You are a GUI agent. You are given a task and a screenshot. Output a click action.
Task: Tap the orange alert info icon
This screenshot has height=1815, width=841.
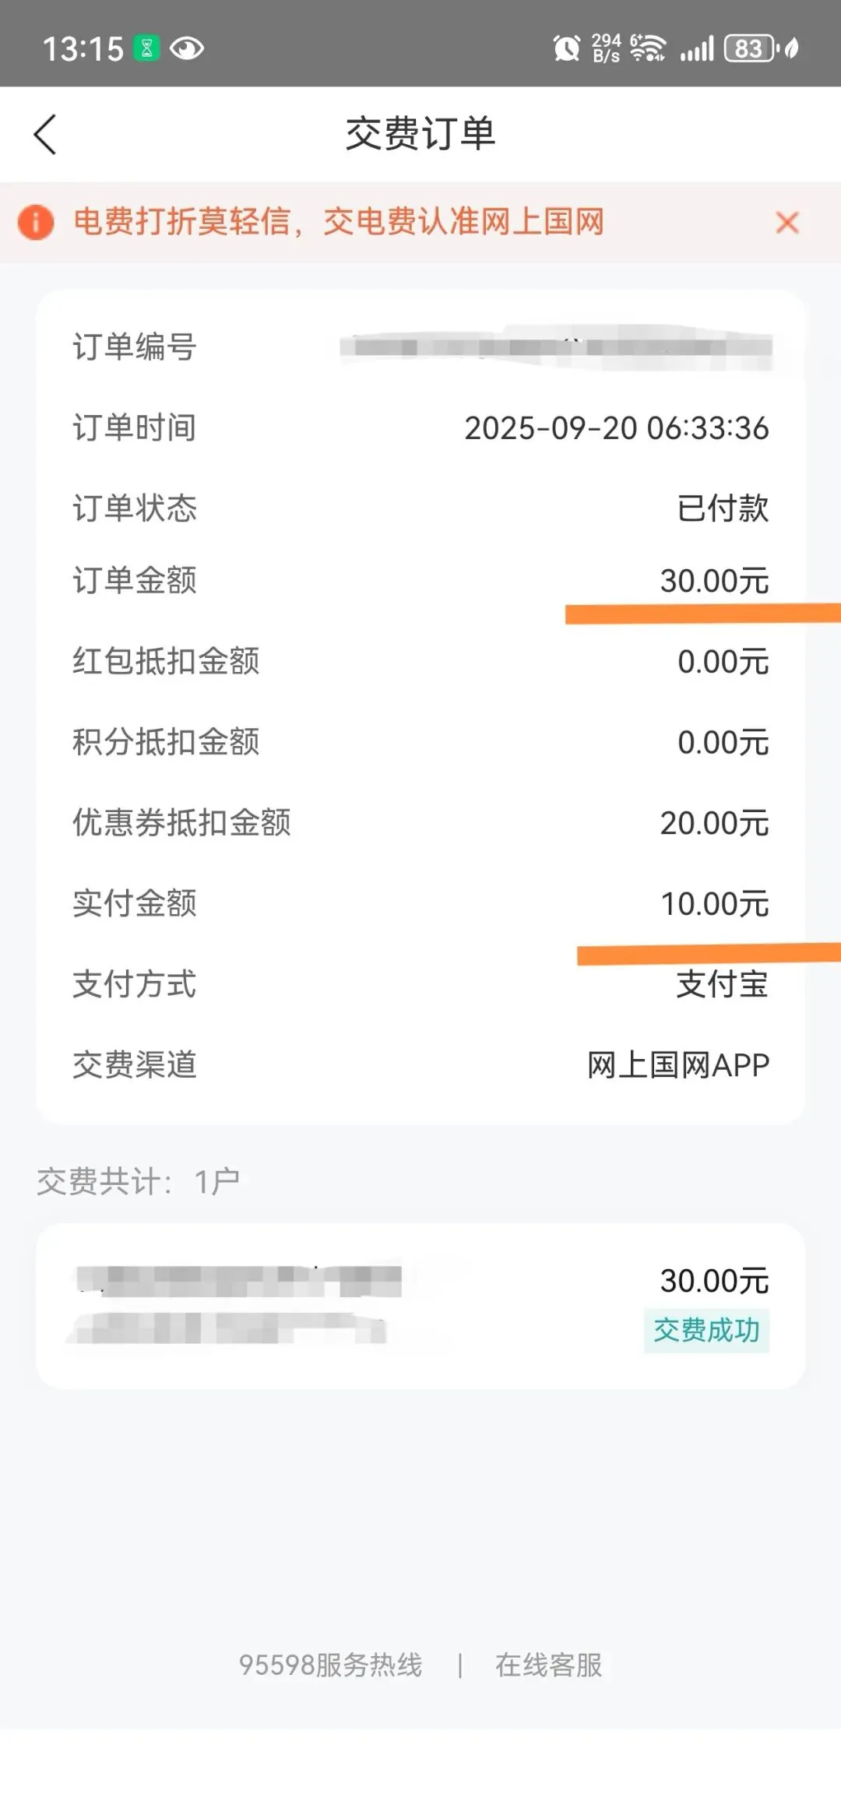coord(36,223)
